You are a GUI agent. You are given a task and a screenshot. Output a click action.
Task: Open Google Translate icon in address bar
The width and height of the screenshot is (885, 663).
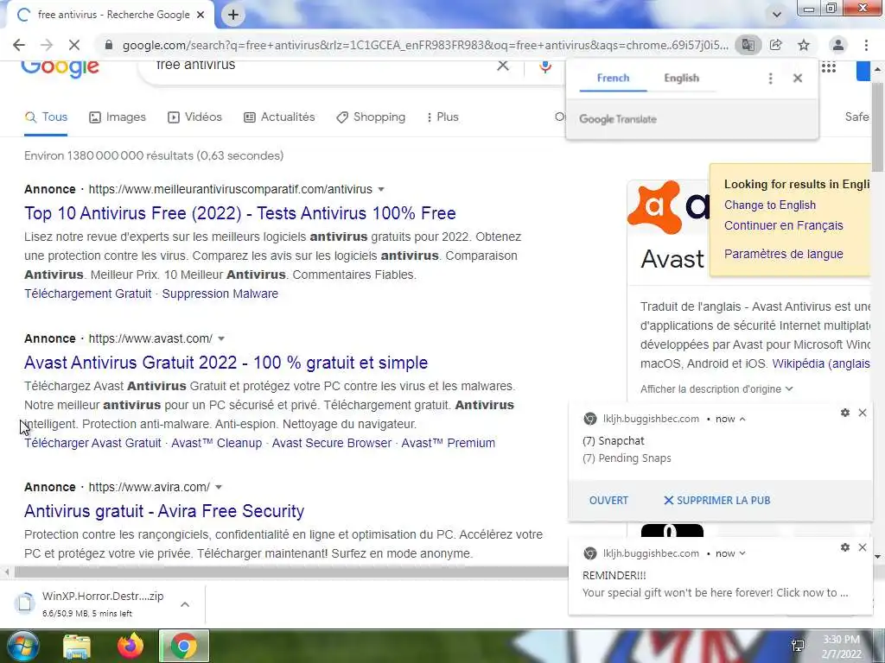click(748, 45)
